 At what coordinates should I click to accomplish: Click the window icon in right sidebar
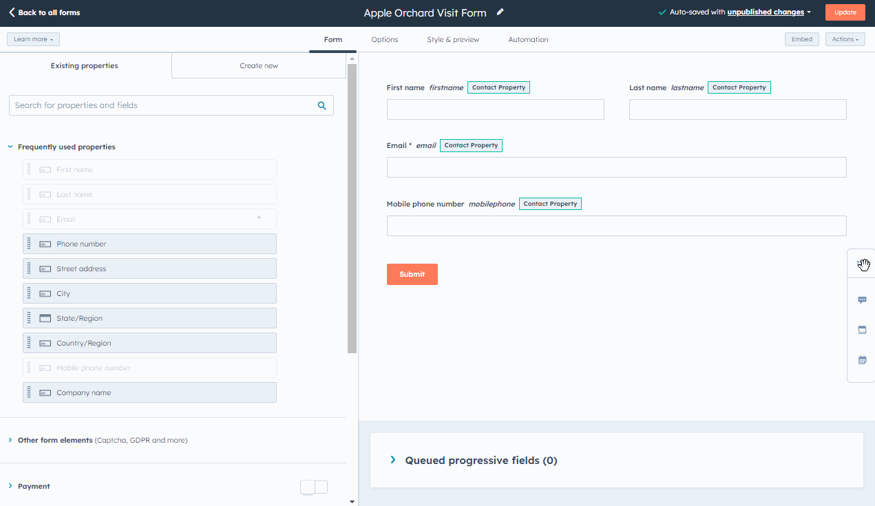tap(862, 330)
